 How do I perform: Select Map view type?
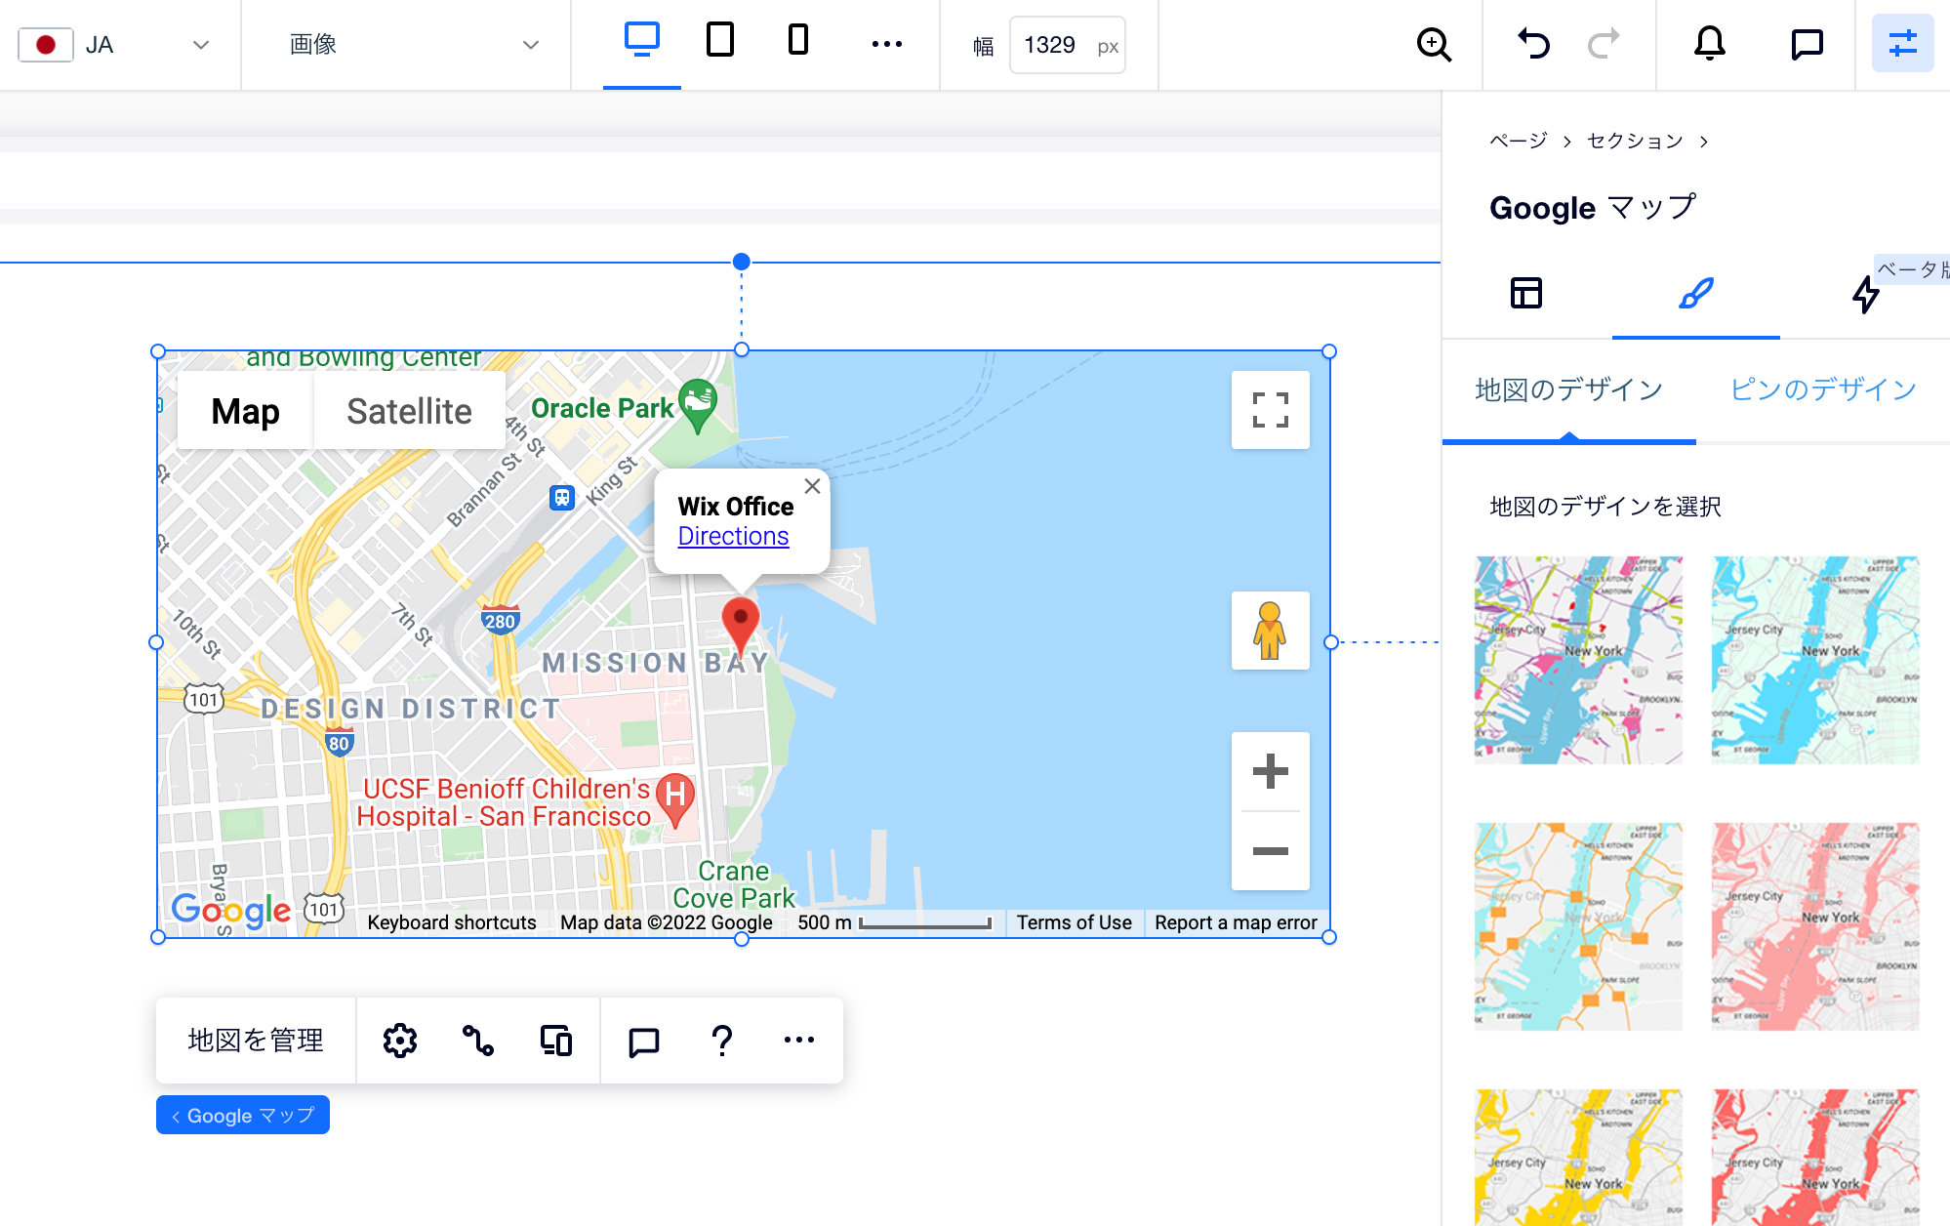click(245, 411)
